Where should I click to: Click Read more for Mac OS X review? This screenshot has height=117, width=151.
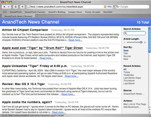click(68, 94)
